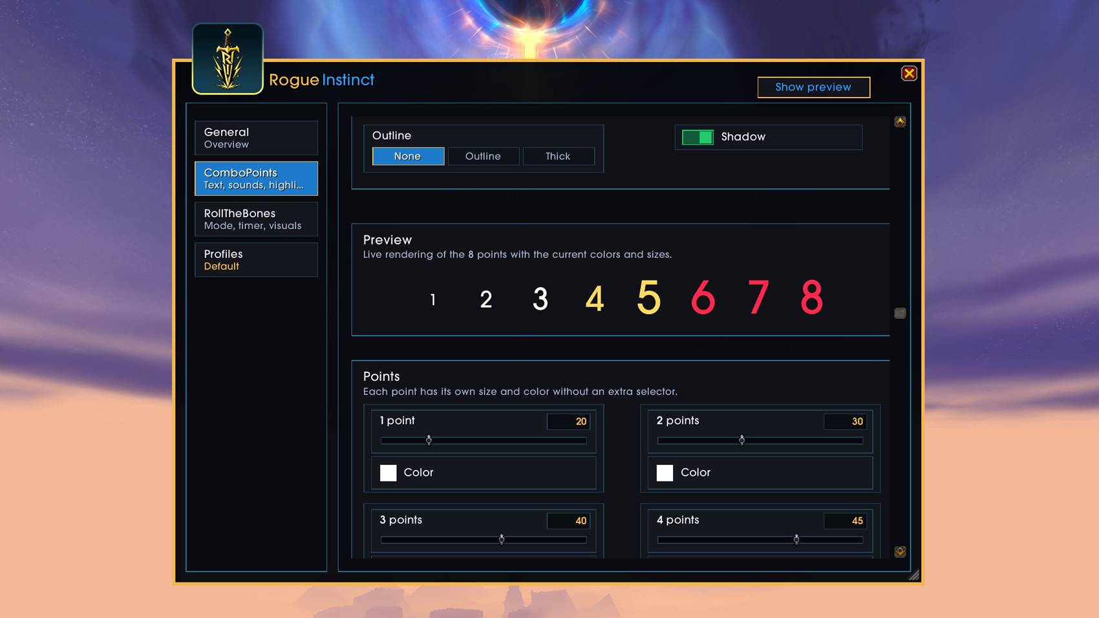This screenshot has width=1099, height=618.
Task: Click the 2 points size field showing 30
Action: (845, 421)
